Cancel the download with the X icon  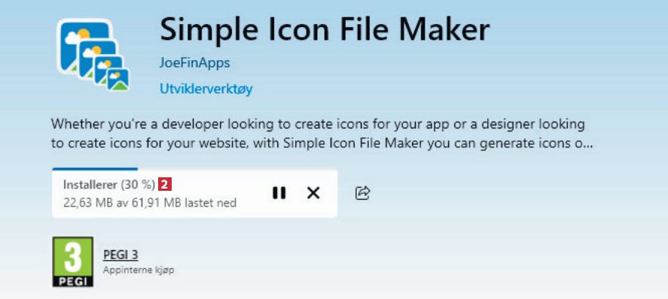313,193
